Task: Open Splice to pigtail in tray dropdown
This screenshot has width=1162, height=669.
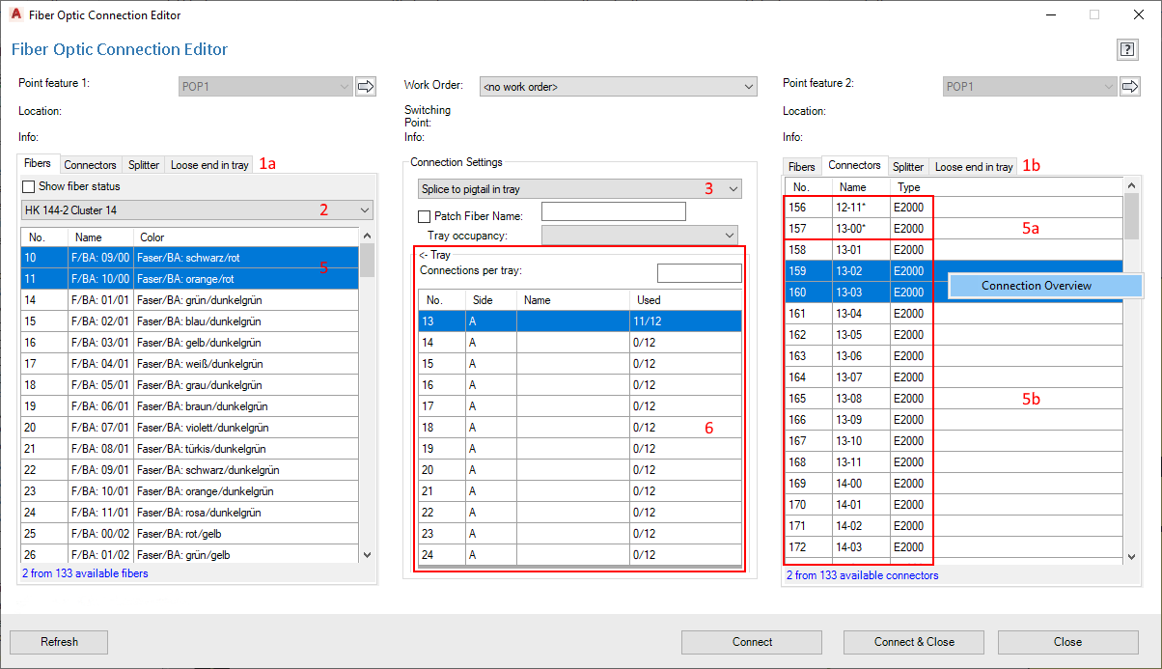Action: [x=580, y=189]
